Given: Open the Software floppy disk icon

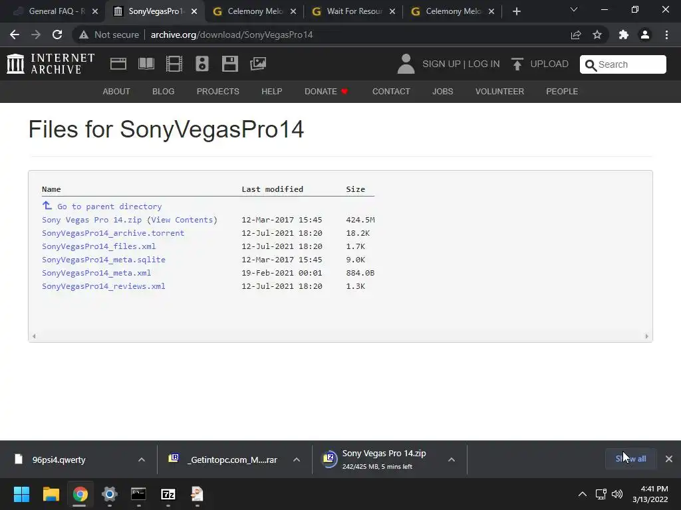Looking at the screenshot, I should click(229, 64).
